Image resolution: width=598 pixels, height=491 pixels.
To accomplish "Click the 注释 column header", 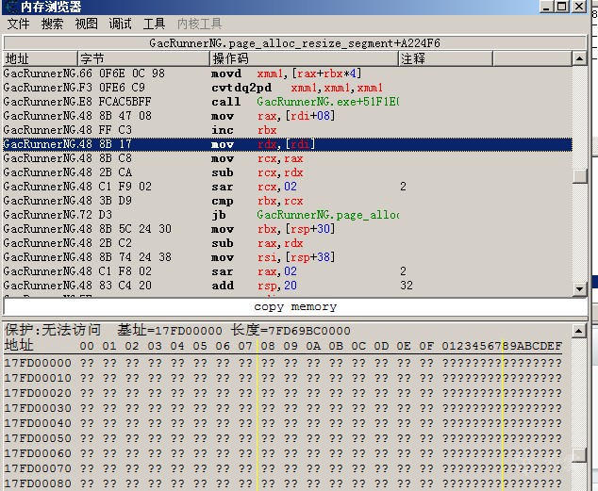I will click(x=445, y=58).
